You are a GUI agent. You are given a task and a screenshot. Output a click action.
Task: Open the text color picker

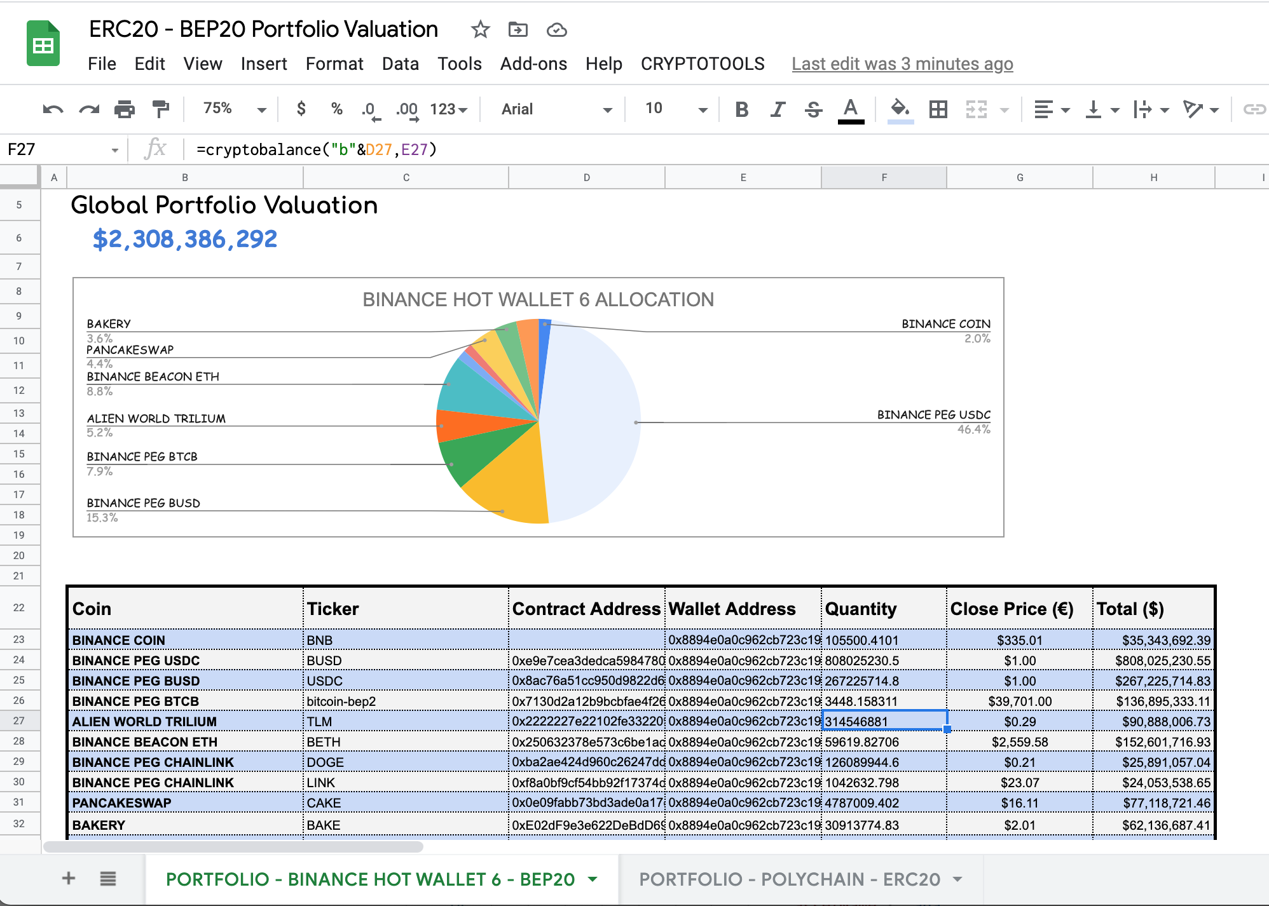[x=851, y=109]
